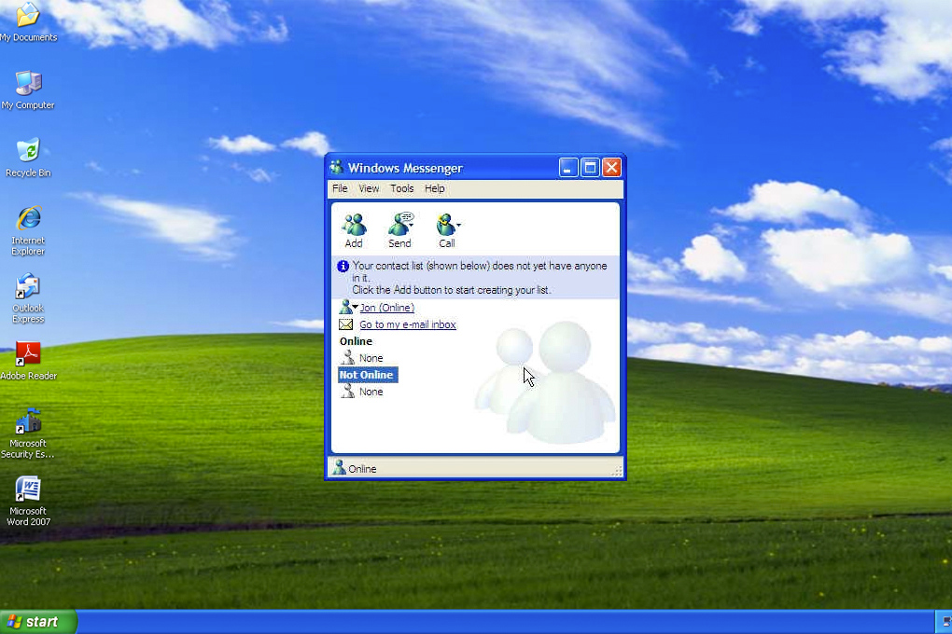Select the Recycle Bin icon

28,151
